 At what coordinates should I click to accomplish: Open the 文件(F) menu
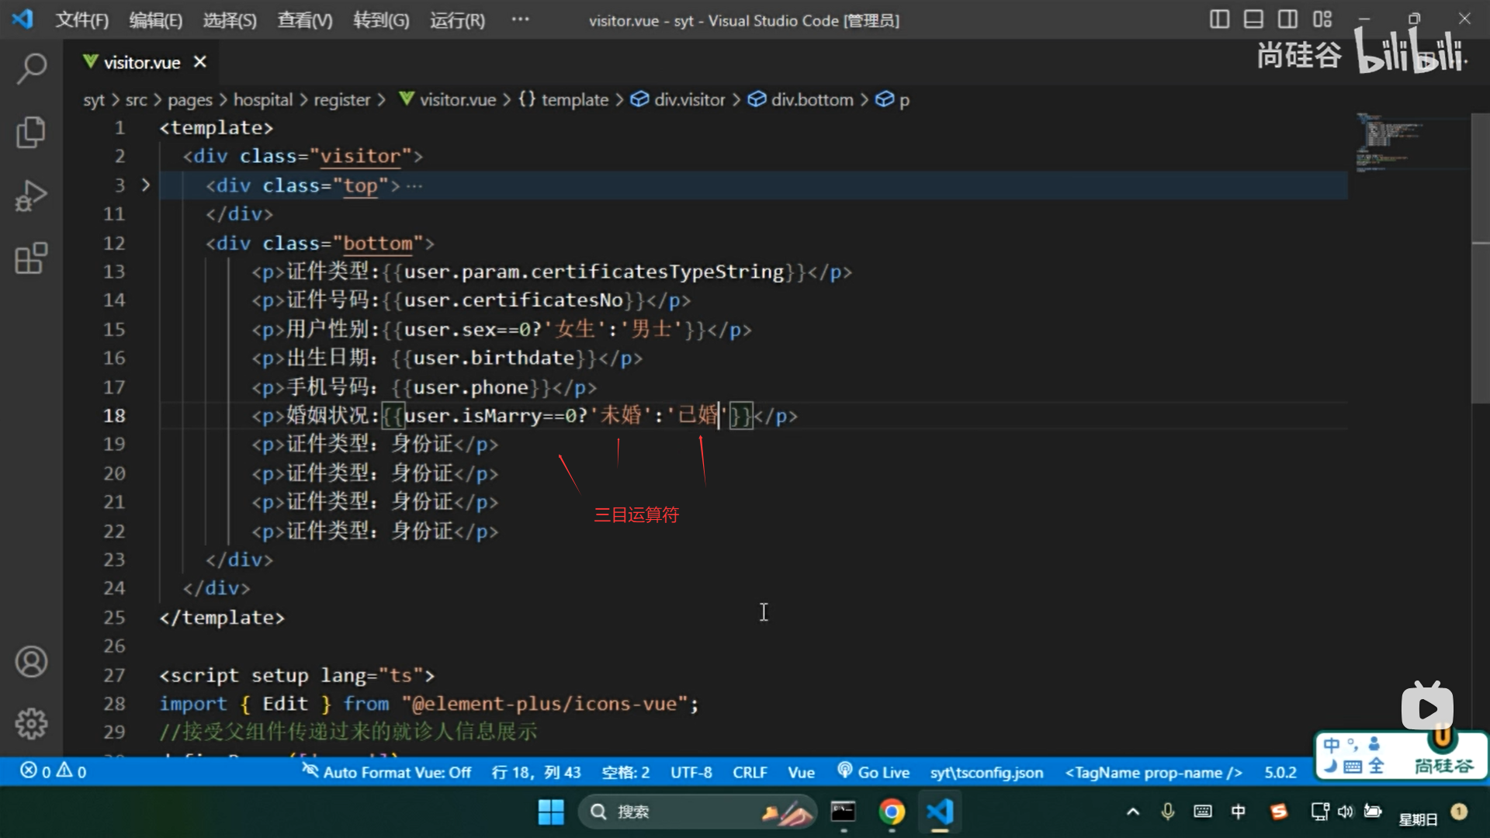[x=81, y=20]
